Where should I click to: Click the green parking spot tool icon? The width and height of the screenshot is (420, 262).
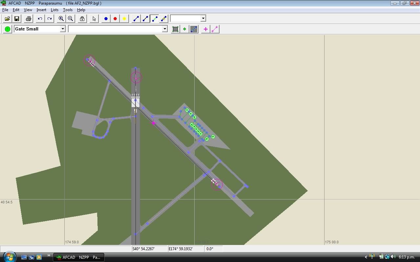[8, 29]
